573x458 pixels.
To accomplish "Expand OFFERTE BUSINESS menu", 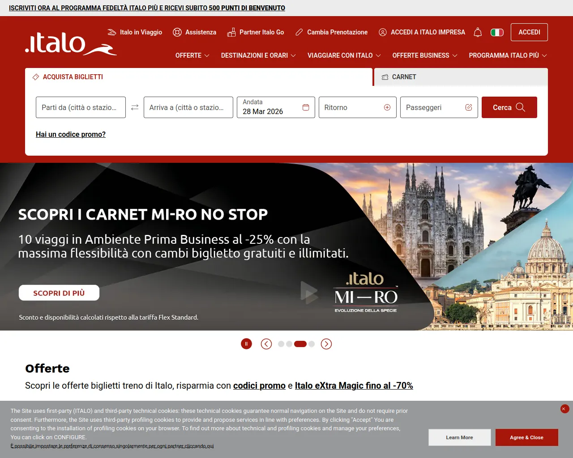I will [425, 55].
